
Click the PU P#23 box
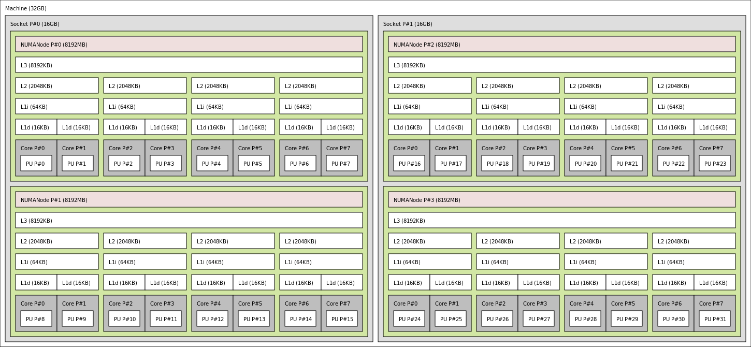pyautogui.click(x=715, y=164)
